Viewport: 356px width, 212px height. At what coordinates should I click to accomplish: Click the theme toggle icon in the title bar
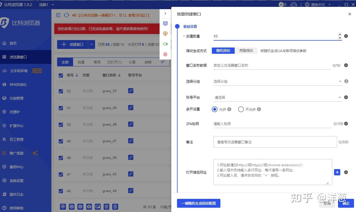click(282, 5)
